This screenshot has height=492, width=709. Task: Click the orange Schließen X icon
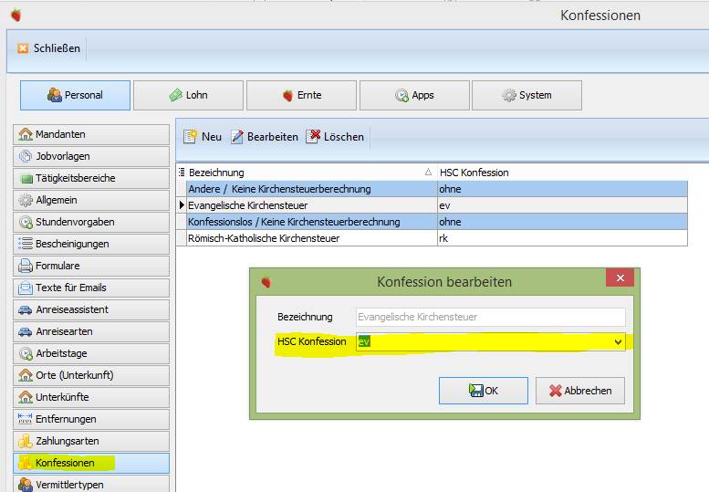click(x=23, y=48)
